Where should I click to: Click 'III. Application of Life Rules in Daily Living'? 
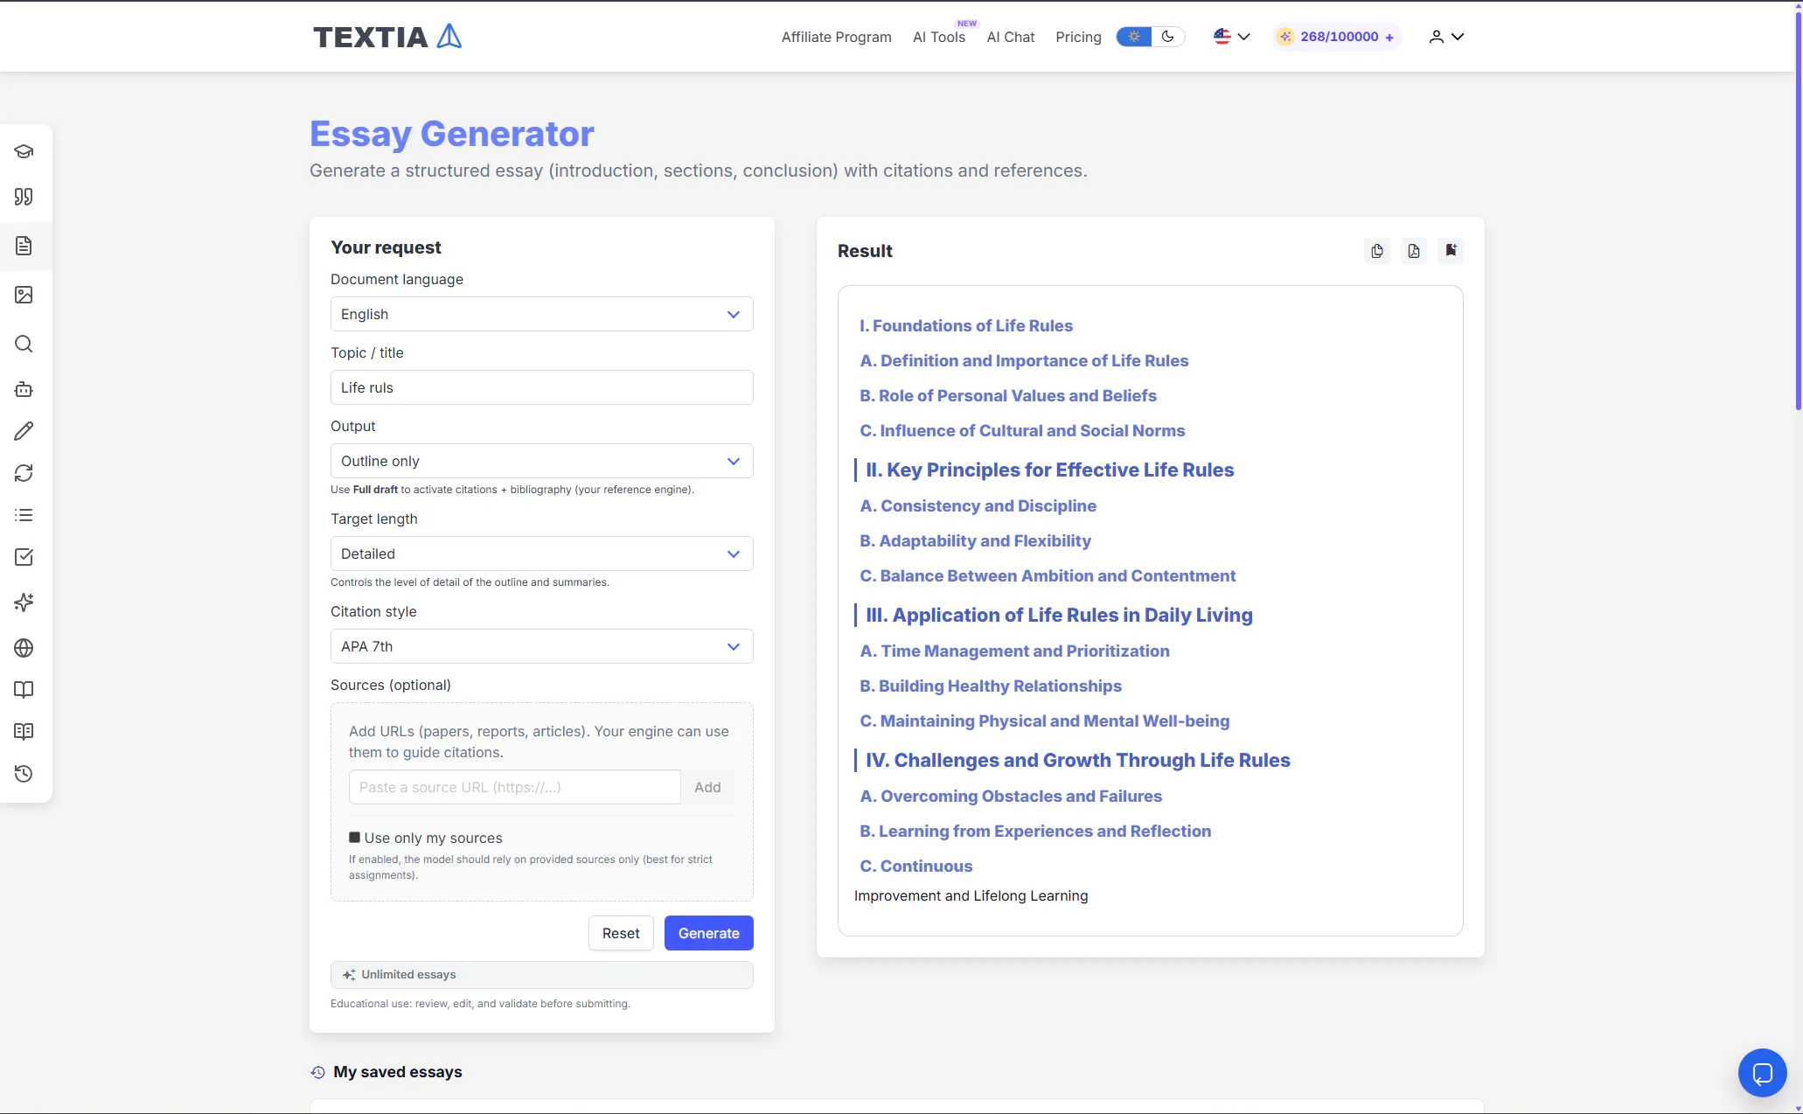(1059, 615)
